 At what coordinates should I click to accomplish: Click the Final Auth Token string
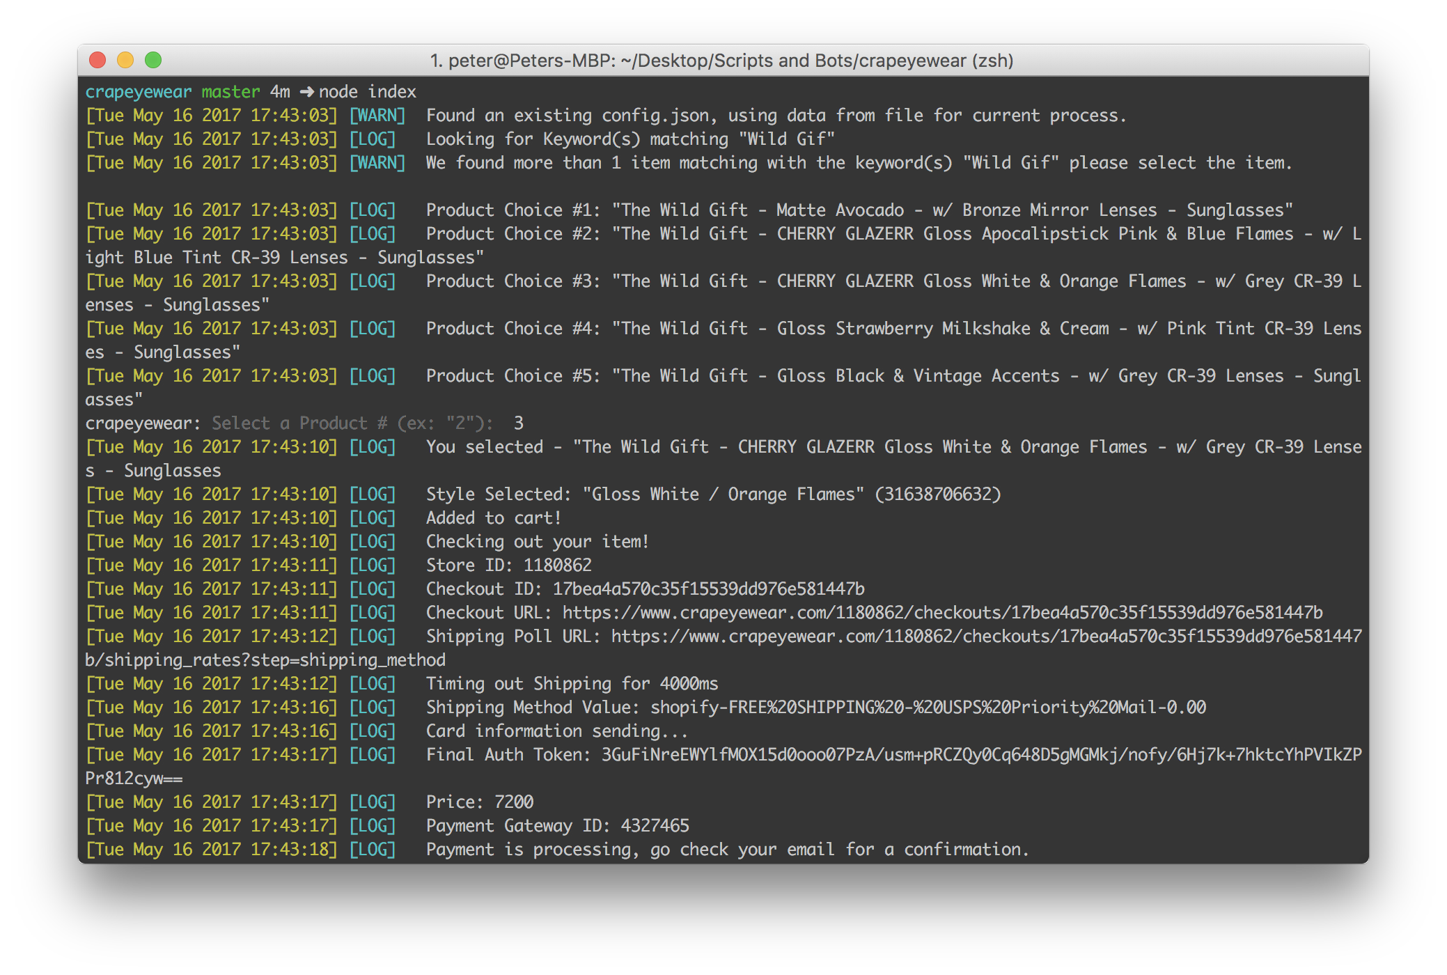click(981, 755)
